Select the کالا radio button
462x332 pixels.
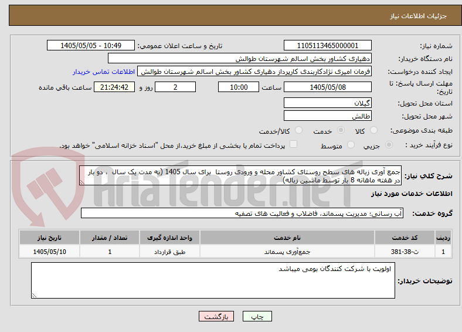coord(373,130)
